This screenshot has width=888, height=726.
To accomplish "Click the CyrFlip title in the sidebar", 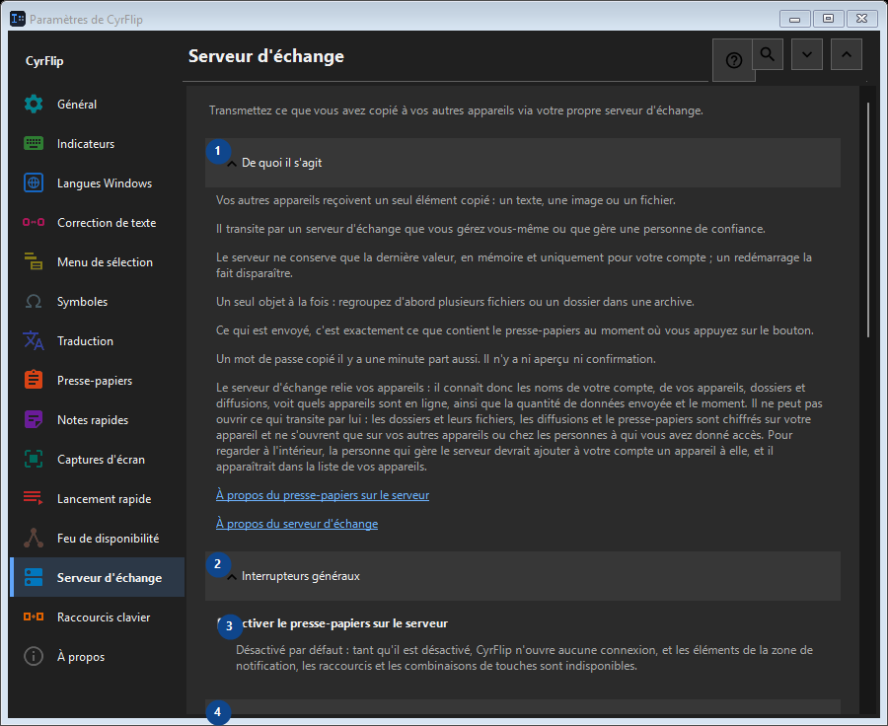I will point(44,61).
